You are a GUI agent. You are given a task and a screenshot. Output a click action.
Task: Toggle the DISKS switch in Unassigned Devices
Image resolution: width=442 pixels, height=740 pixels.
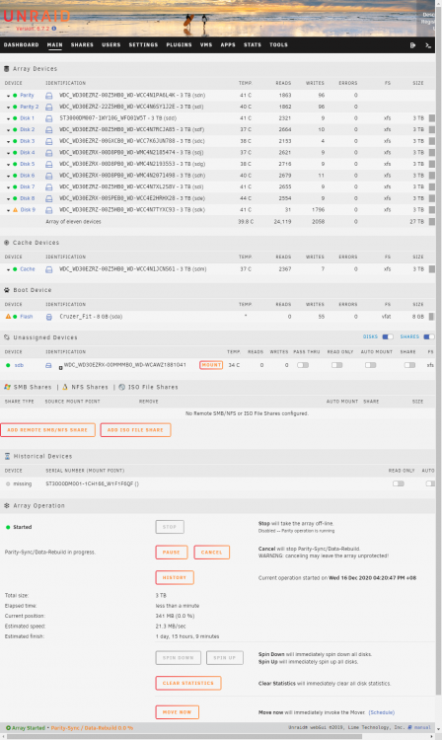coord(388,336)
